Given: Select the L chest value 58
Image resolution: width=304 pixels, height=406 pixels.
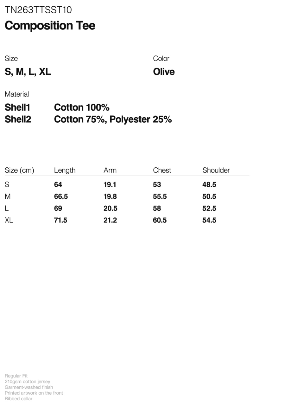Looking at the screenshot, I should tap(157, 208).
